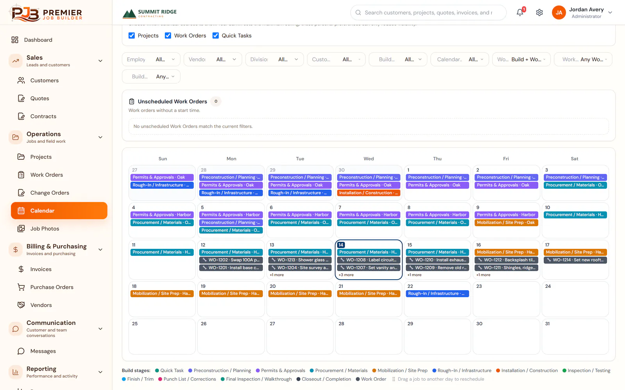Uncheck the Projects checkbox
Image resolution: width=625 pixels, height=390 pixels.
(x=132, y=35)
